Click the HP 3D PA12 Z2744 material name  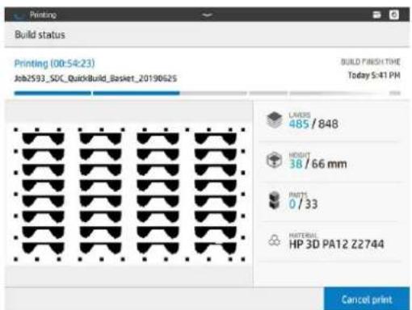(x=336, y=244)
